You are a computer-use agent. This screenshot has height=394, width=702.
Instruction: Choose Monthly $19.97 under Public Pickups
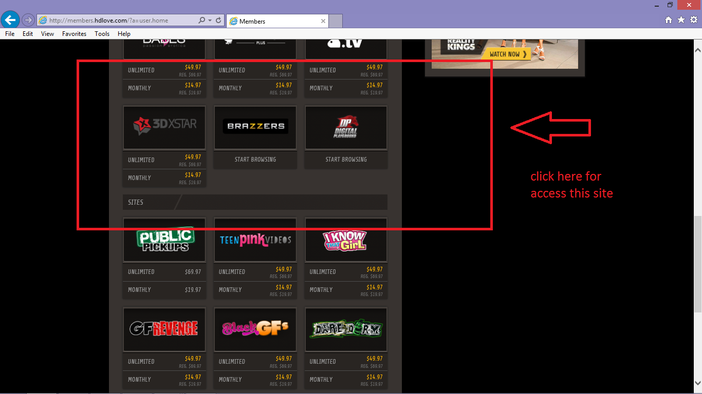164,290
